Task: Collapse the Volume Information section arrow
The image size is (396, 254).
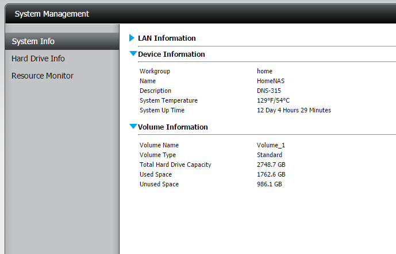Action: [133, 127]
